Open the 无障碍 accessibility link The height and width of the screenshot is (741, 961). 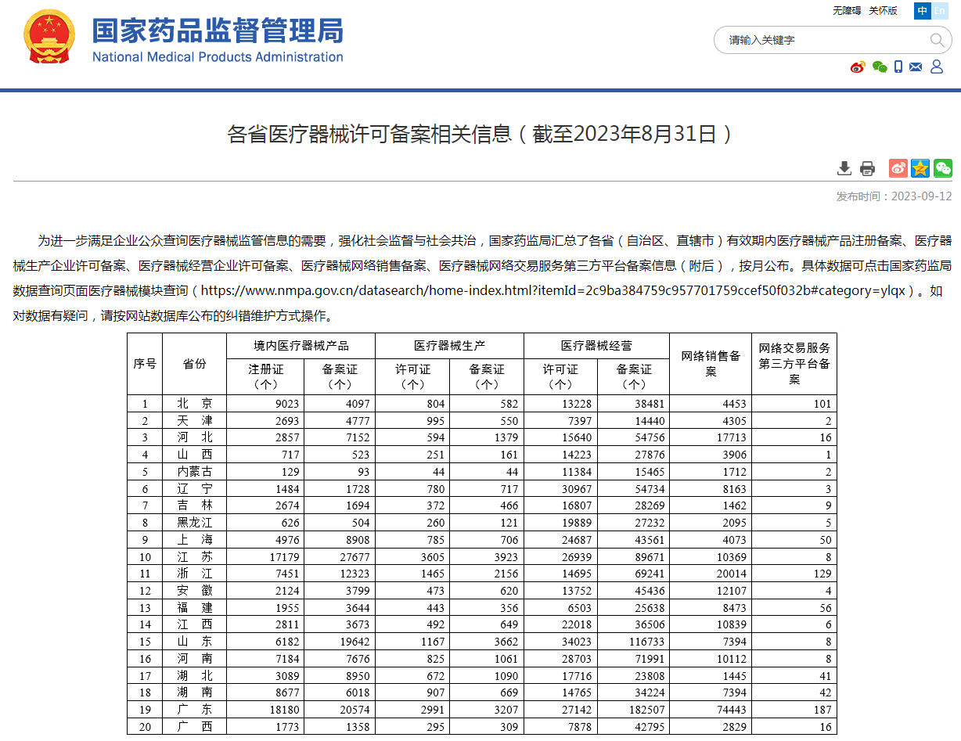click(x=846, y=11)
